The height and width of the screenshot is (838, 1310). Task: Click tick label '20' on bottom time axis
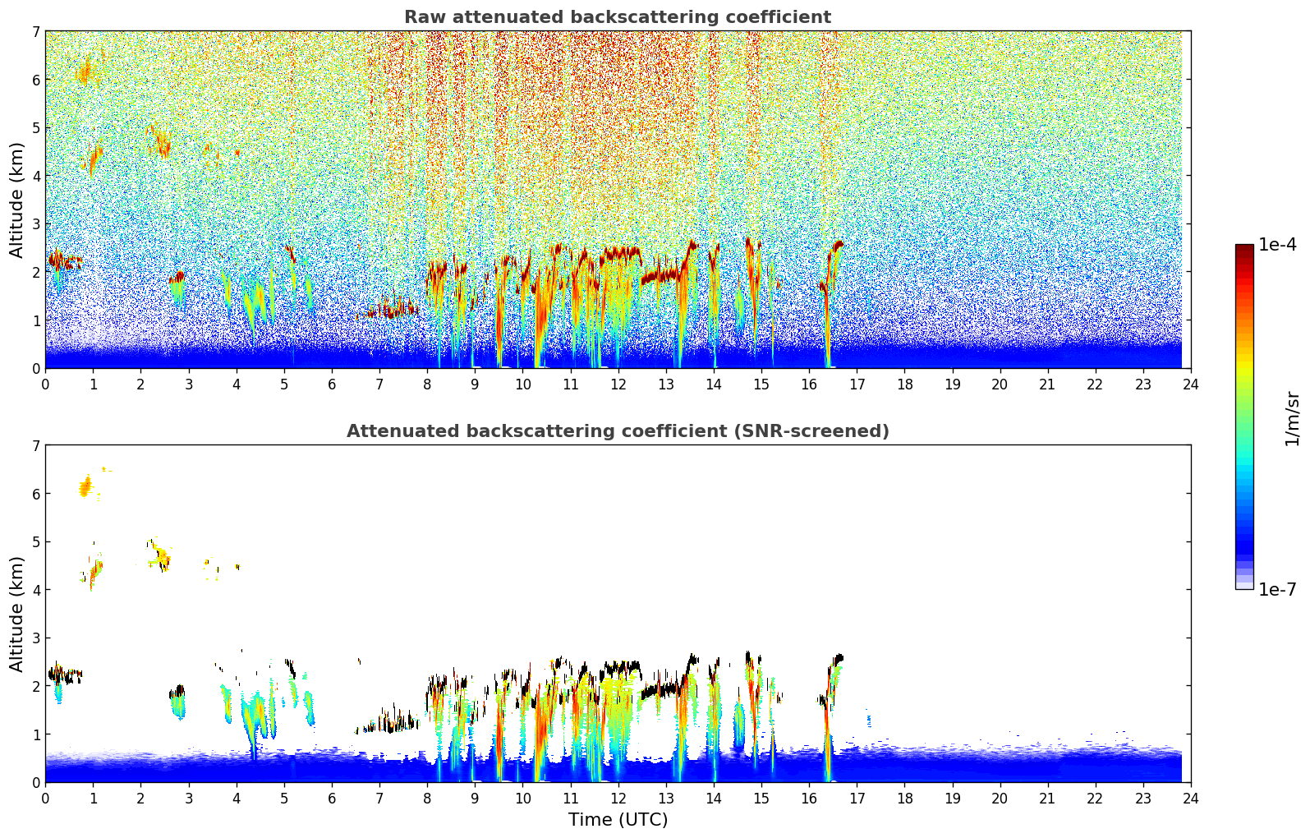tap(1000, 798)
